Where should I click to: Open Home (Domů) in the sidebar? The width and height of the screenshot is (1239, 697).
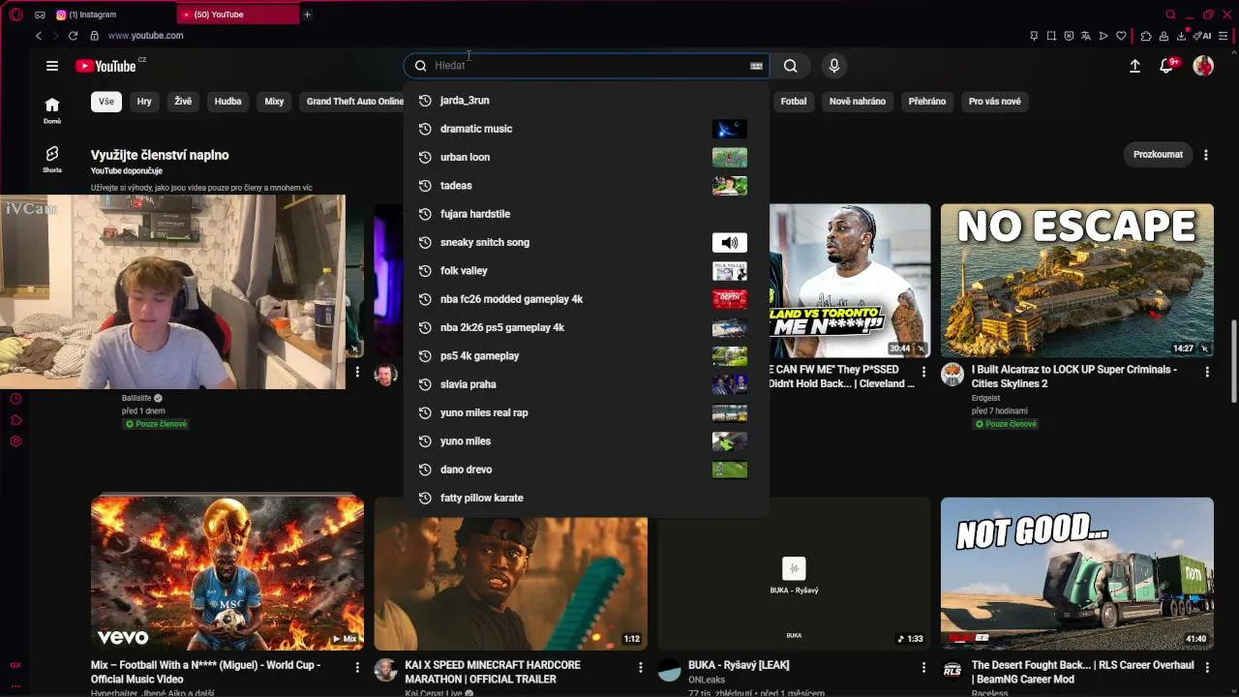click(x=52, y=110)
